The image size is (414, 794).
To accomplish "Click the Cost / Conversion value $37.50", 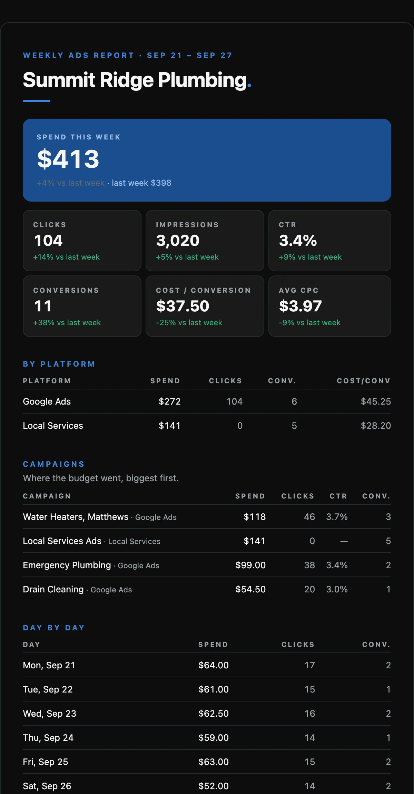I will 183,306.
